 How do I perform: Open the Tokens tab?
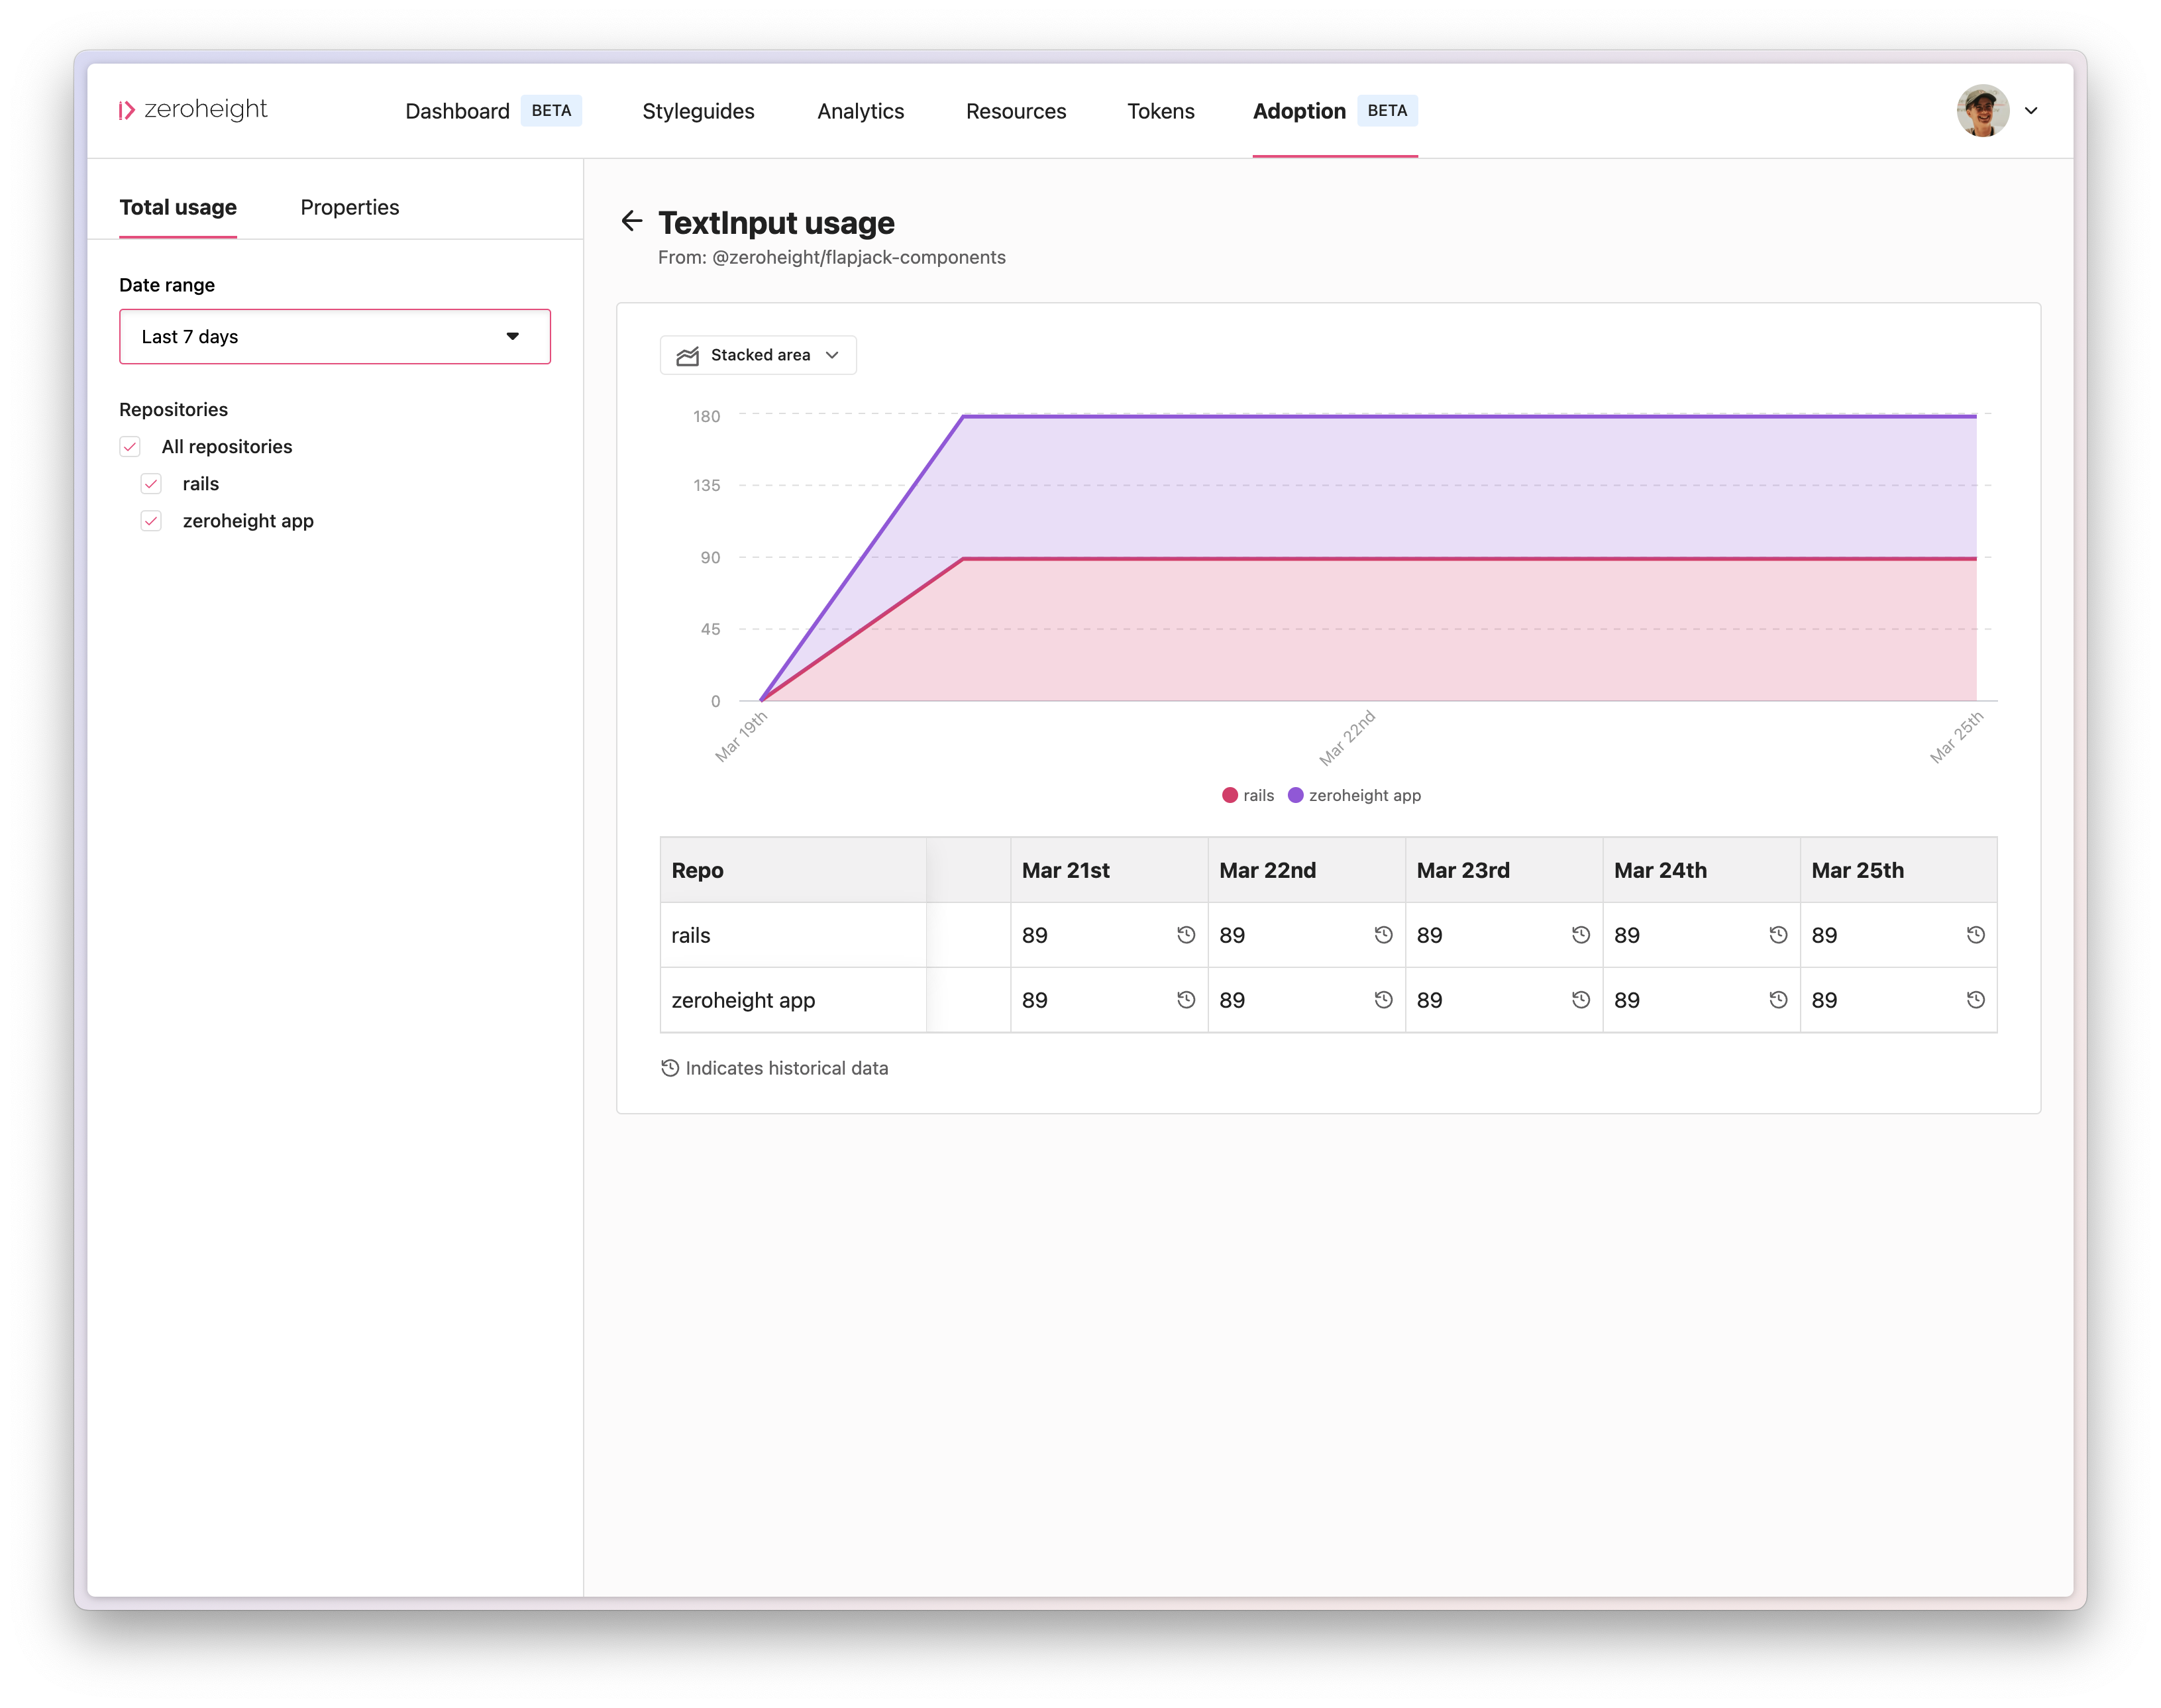(1161, 111)
